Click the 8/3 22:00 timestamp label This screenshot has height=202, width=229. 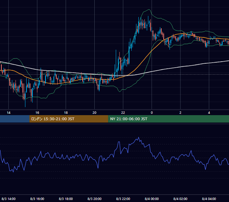123,199
